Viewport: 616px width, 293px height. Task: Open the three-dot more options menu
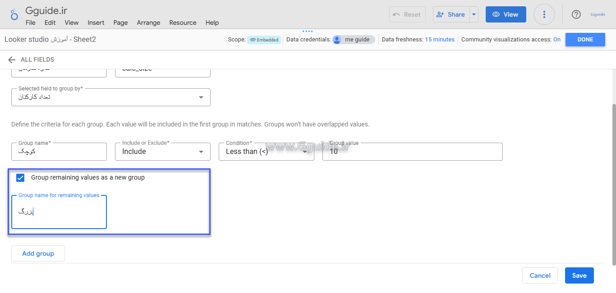pos(544,14)
